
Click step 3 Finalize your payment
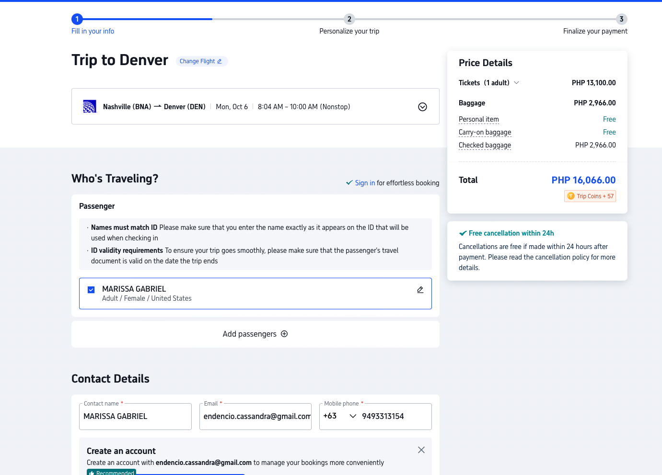pos(595,24)
